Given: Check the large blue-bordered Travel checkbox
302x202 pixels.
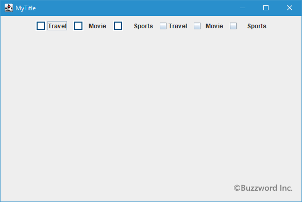Looking at the screenshot, I should coord(41,26).
